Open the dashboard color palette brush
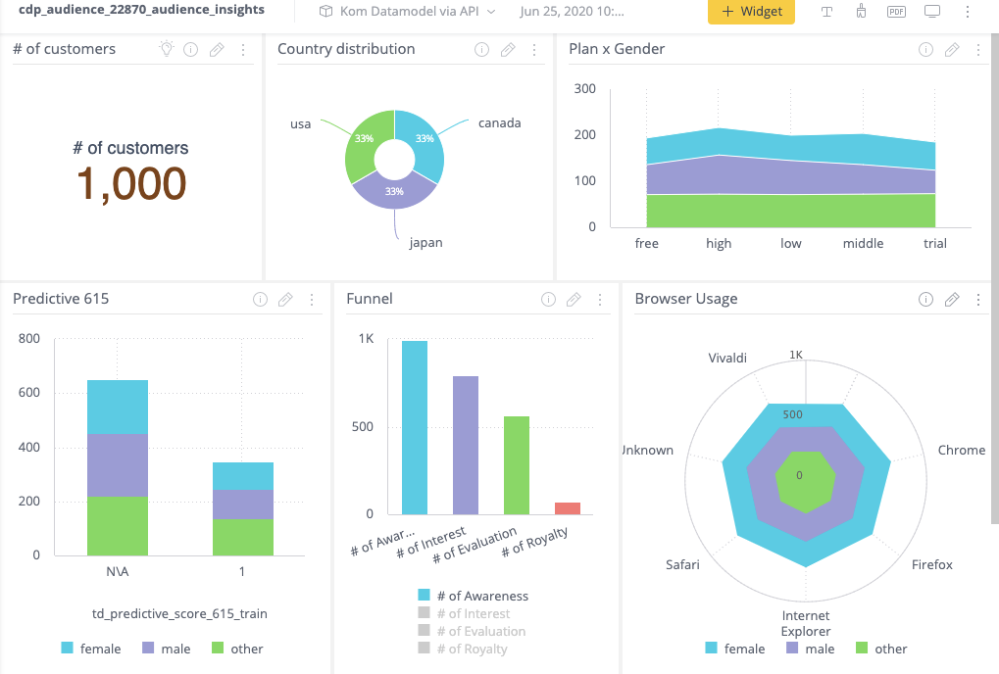The height and width of the screenshot is (674, 999). point(861,12)
